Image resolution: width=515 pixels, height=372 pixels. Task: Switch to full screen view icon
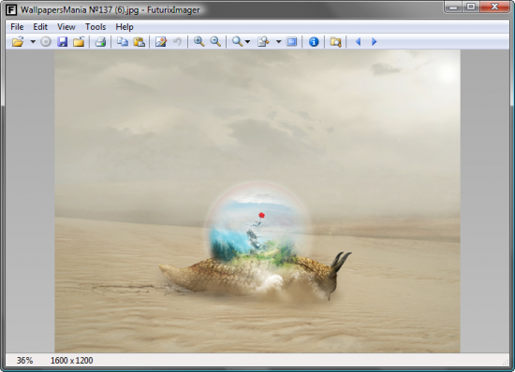tap(291, 42)
